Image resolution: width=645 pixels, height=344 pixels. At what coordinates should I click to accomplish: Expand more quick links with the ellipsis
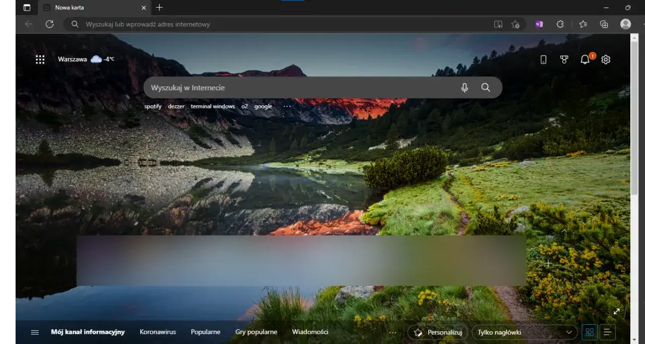pyautogui.click(x=287, y=106)
